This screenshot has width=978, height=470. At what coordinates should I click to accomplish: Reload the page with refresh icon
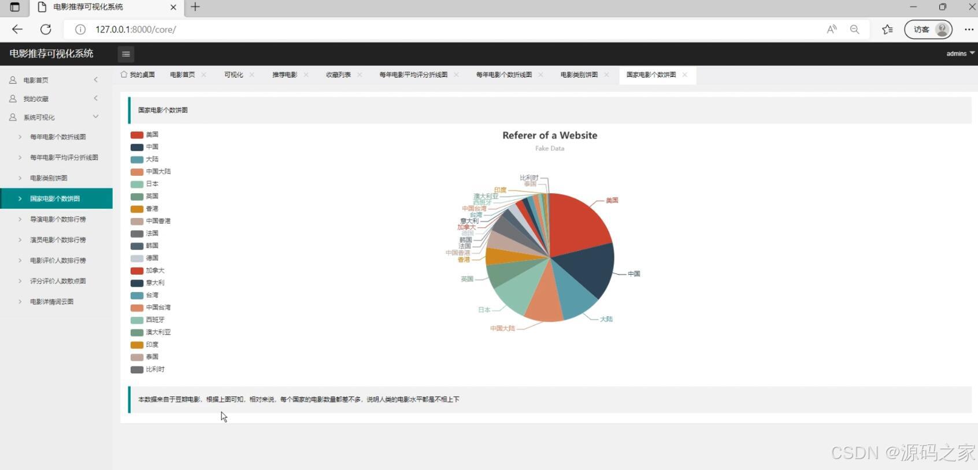coord(46,29)
